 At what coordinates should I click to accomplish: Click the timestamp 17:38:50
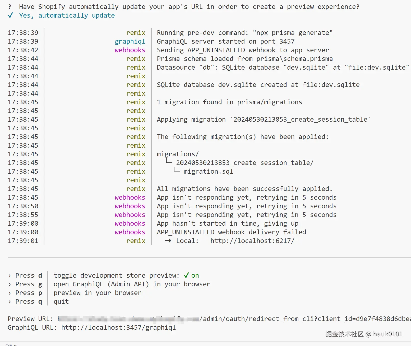coord(23,206)
